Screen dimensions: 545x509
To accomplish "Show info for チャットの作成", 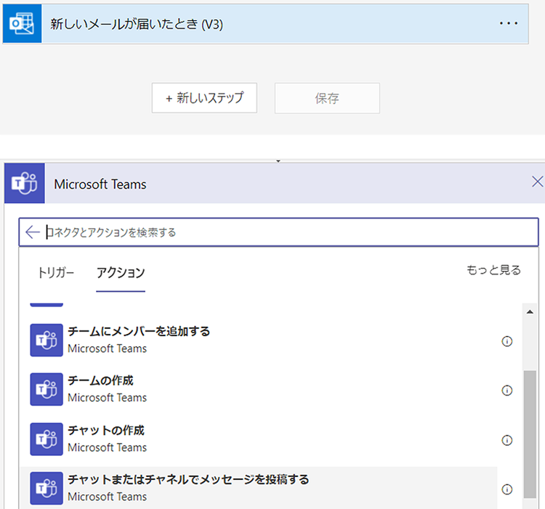I will 507,440.
